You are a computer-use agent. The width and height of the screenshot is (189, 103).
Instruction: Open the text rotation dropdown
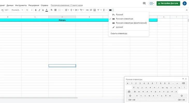82,10
